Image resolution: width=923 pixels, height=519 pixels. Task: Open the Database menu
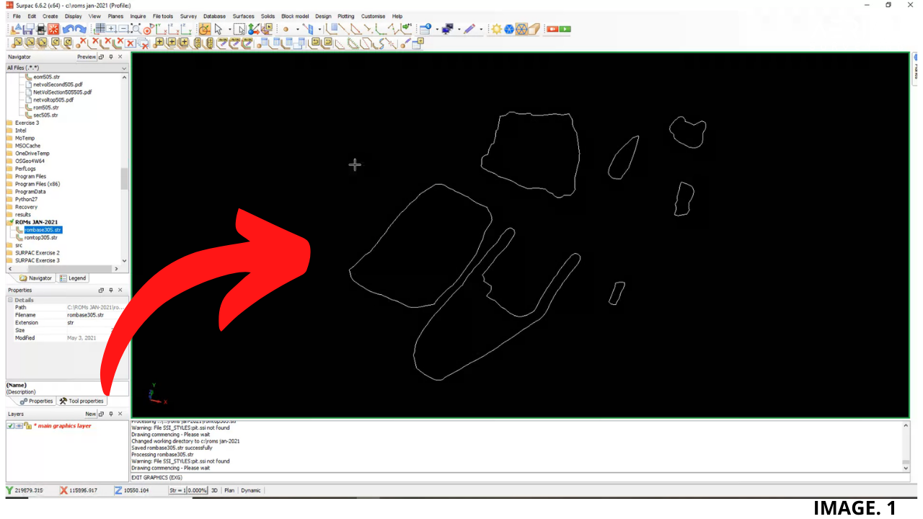[x=214, y=16]
